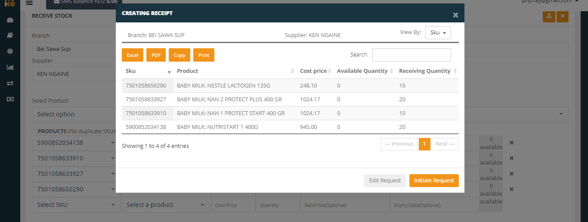
Task: Click the orange X button in Receive Stock header
Action: pos(563,16)
